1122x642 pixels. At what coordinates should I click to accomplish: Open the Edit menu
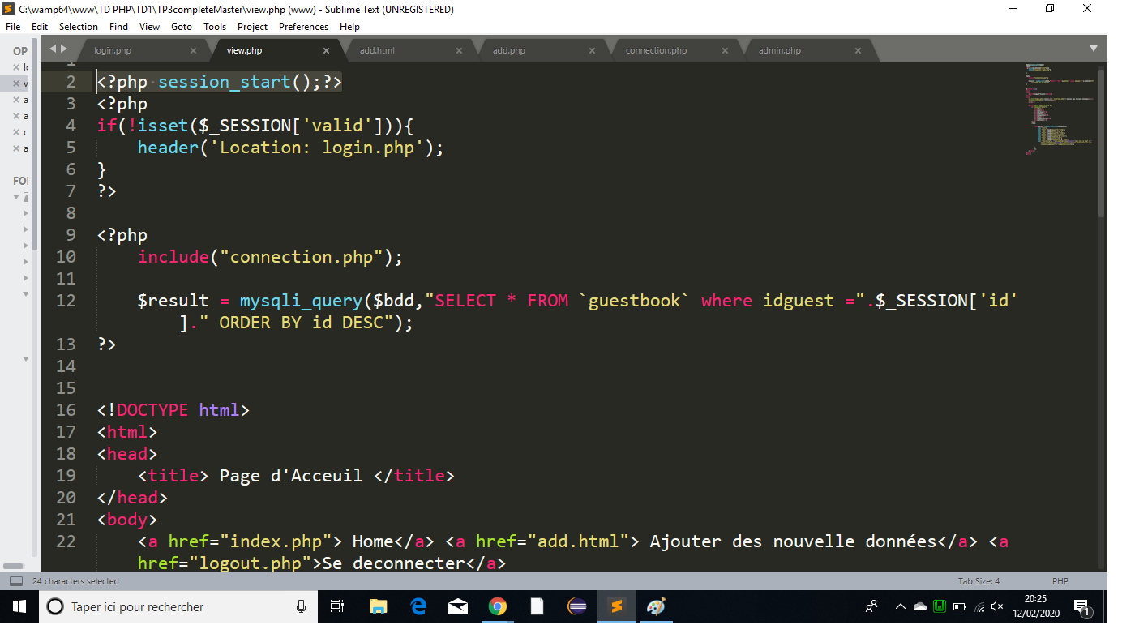point(40,27)
